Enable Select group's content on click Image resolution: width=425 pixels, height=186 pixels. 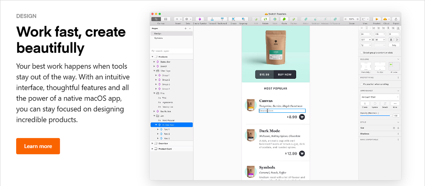361,53
